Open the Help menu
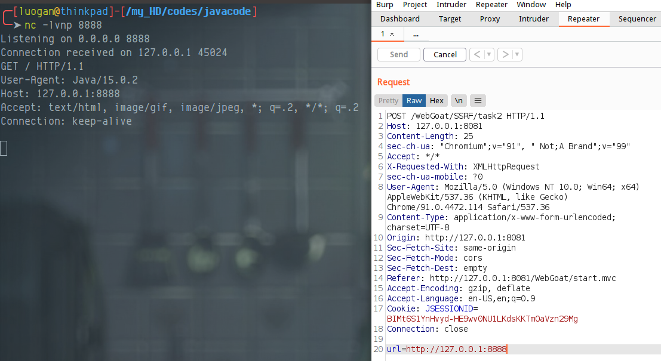 point(563,5)
